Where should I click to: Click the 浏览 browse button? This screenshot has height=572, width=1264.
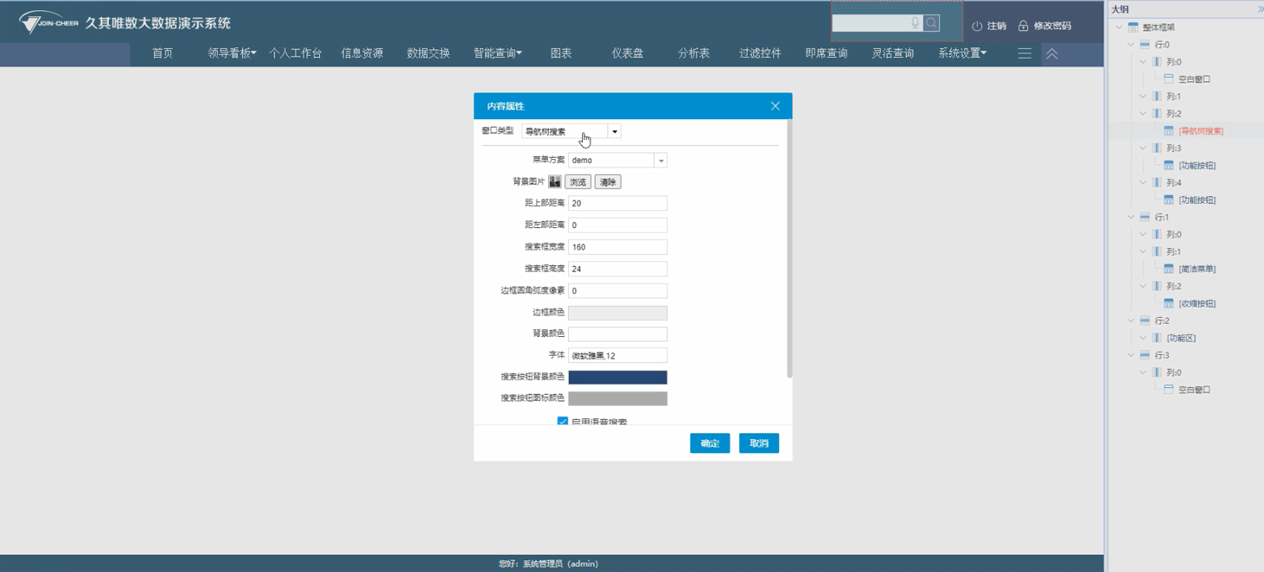pos(577,182)
